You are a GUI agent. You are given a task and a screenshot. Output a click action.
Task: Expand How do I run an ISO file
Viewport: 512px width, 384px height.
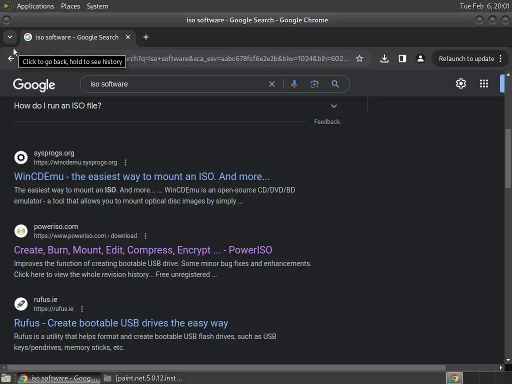tap(176, 106)
